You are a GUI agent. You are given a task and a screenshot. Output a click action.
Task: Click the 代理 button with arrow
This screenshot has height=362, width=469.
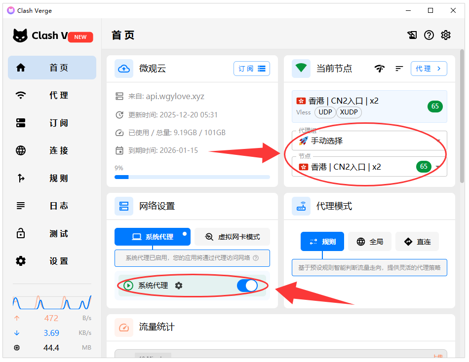pos(429,69)
